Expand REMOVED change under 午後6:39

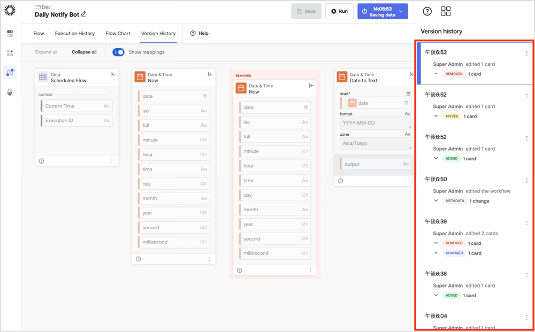(435, 243)
